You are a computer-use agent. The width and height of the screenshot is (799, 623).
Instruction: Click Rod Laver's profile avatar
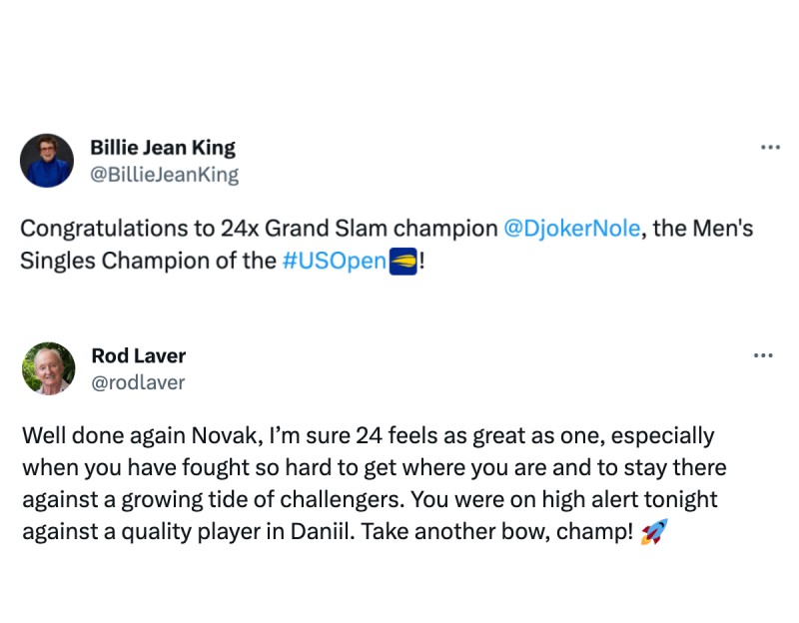[48, 368]
